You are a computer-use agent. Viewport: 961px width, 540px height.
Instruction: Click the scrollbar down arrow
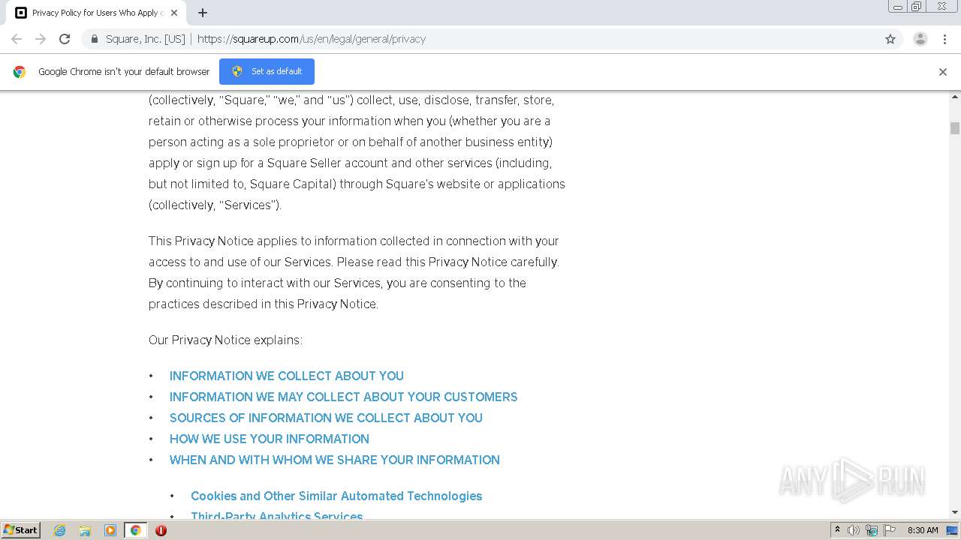point(955,512)
